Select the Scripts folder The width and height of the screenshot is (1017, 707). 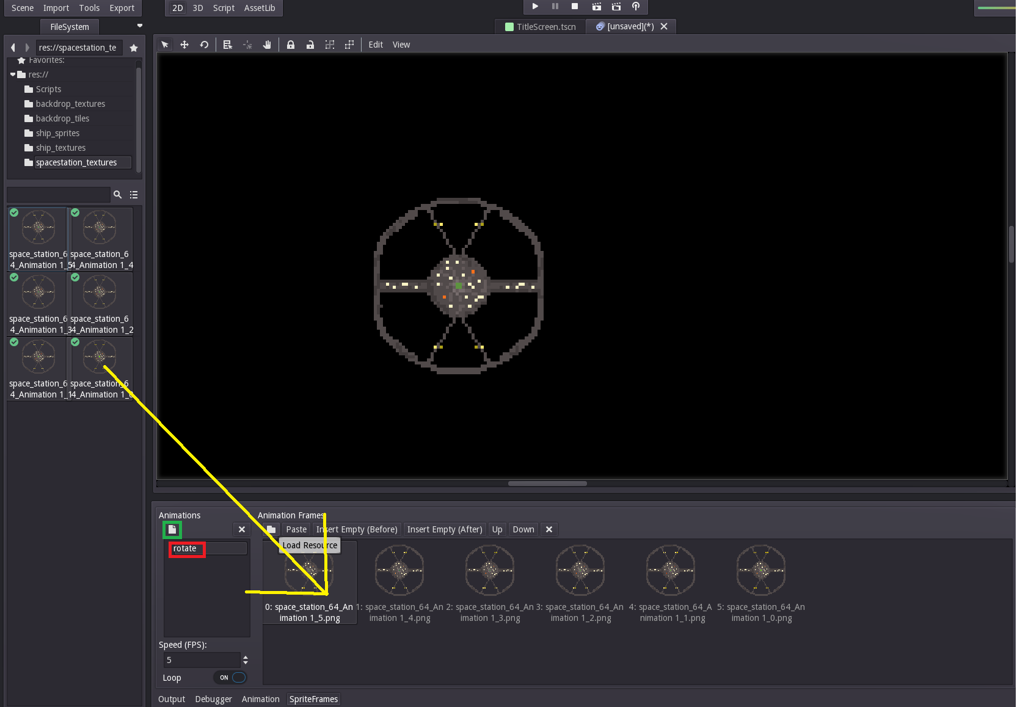48,89
